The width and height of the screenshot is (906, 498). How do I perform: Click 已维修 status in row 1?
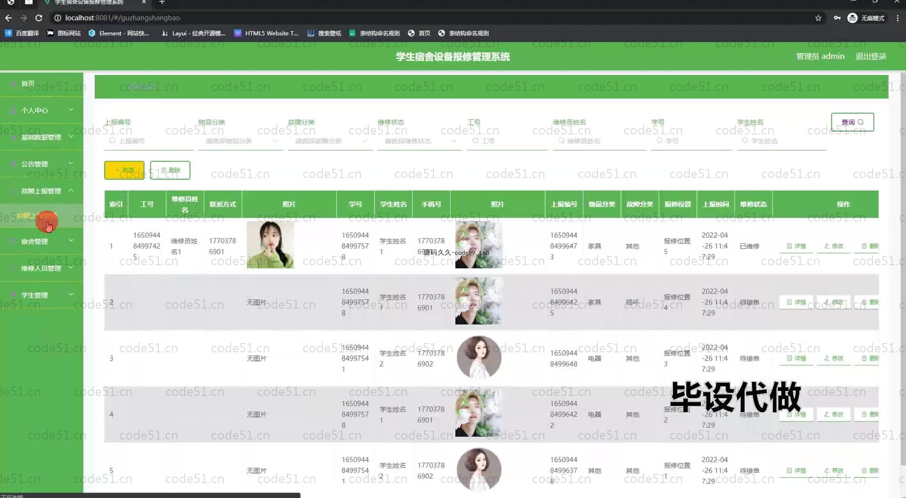coord(750,246)
